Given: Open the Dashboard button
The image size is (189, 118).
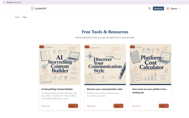Looking at the screenshot, I should (158, 9).
